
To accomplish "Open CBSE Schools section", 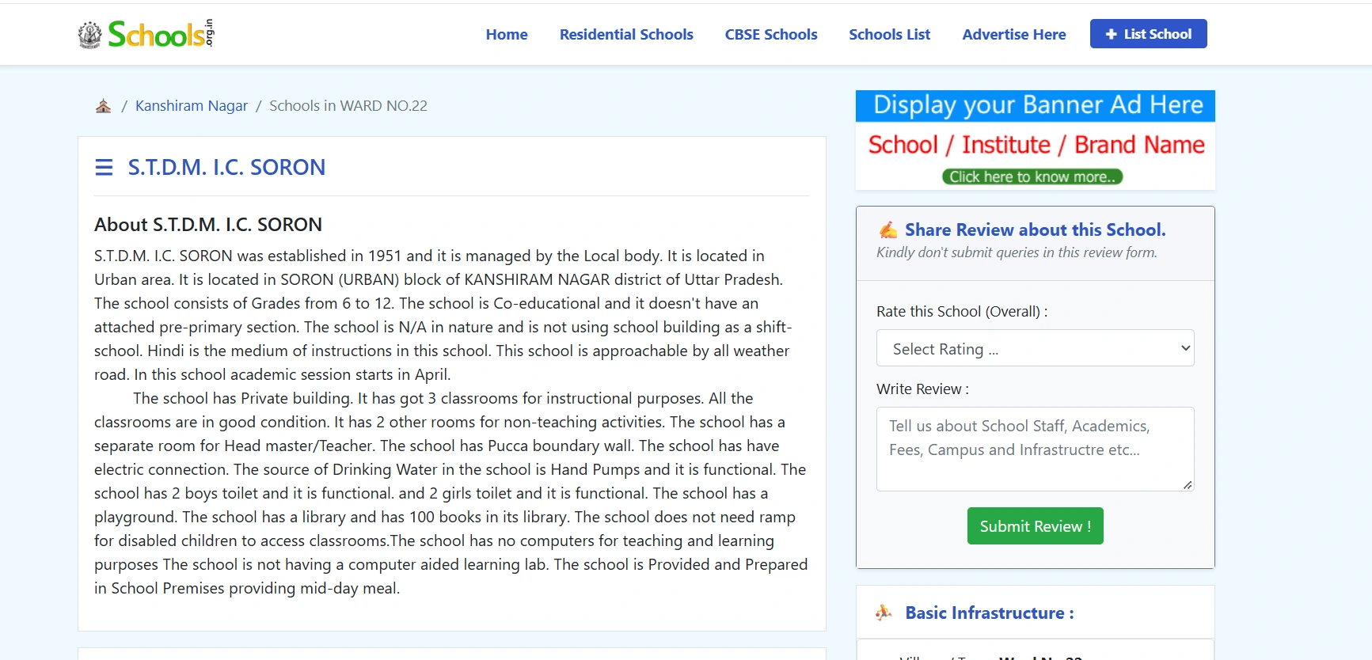I will click(x=771, y=34).
